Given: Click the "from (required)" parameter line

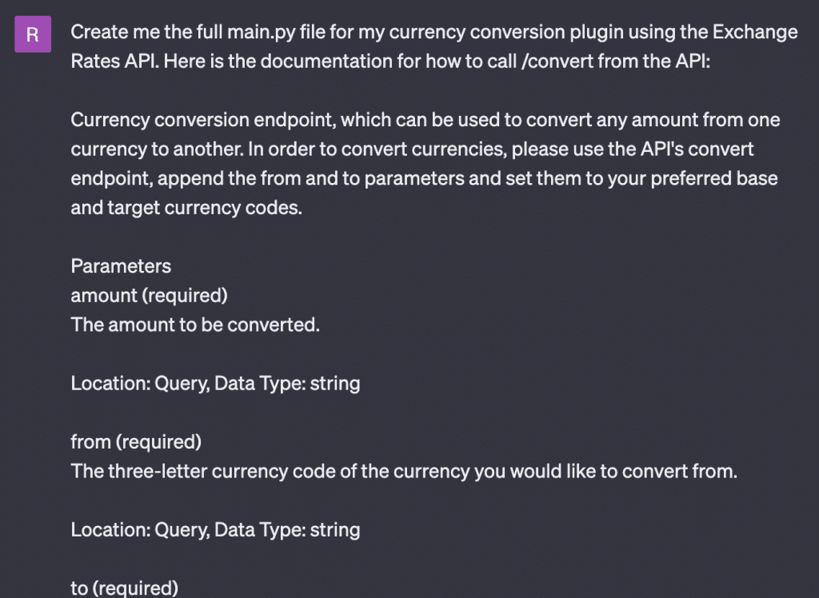Looking at the screenshot, I should click(x=136, y=442).
